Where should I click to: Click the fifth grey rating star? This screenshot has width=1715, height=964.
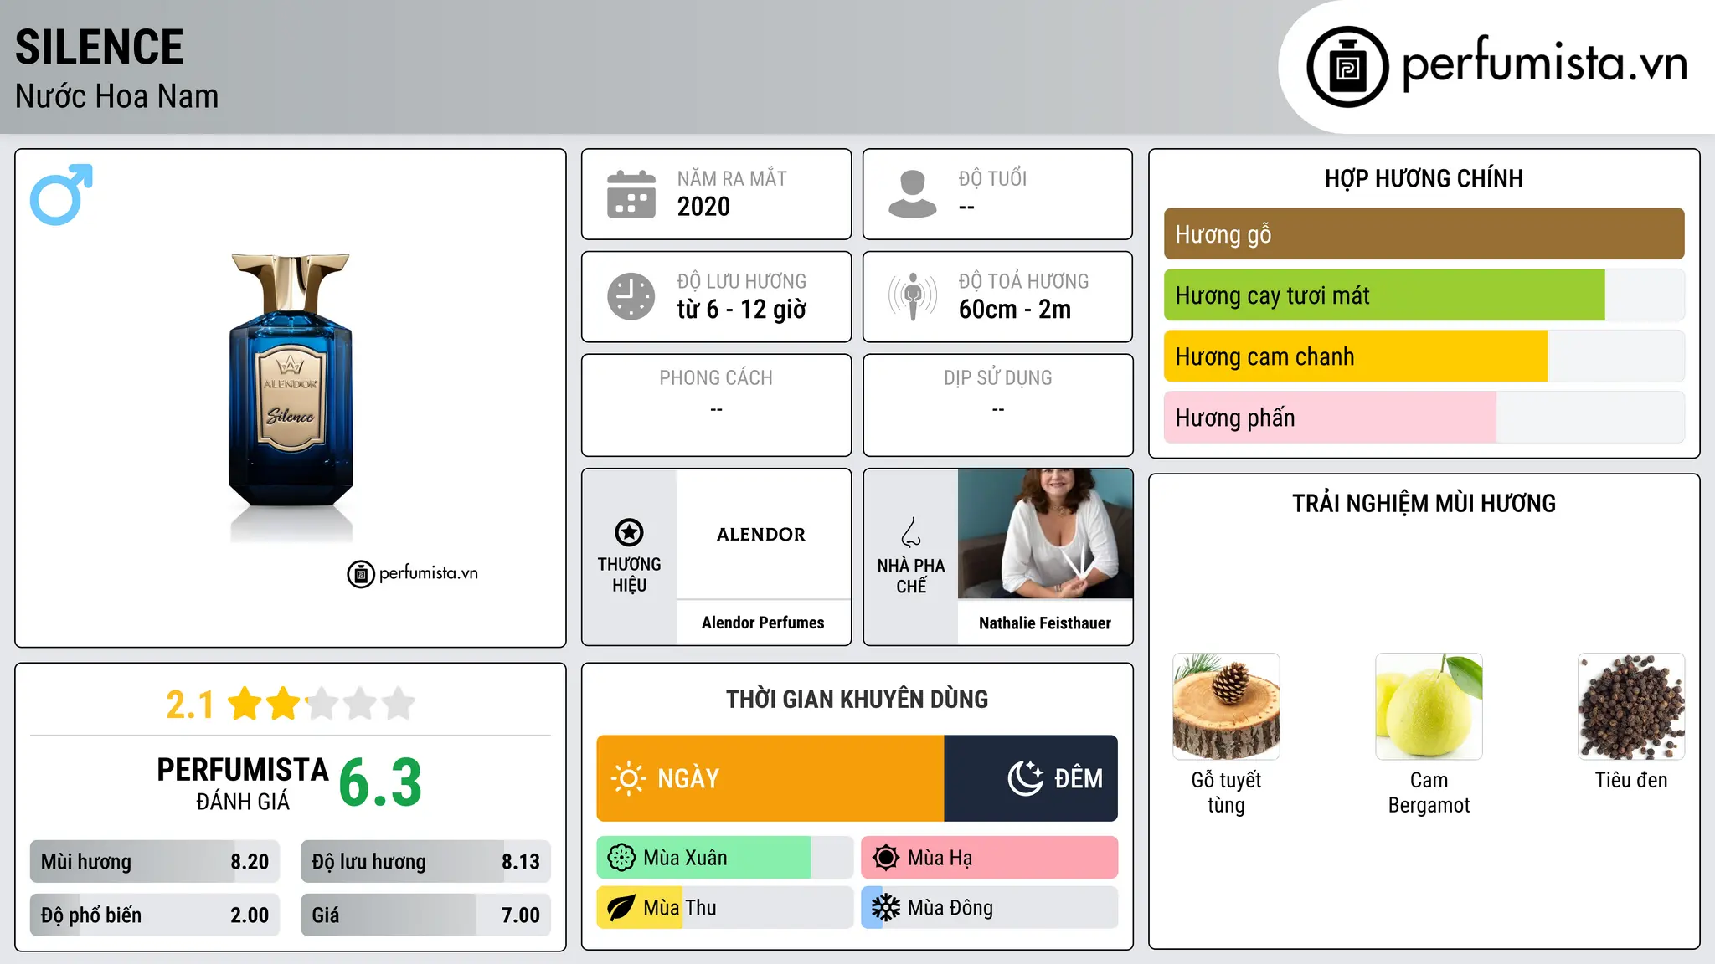click(x=399, y=704)
